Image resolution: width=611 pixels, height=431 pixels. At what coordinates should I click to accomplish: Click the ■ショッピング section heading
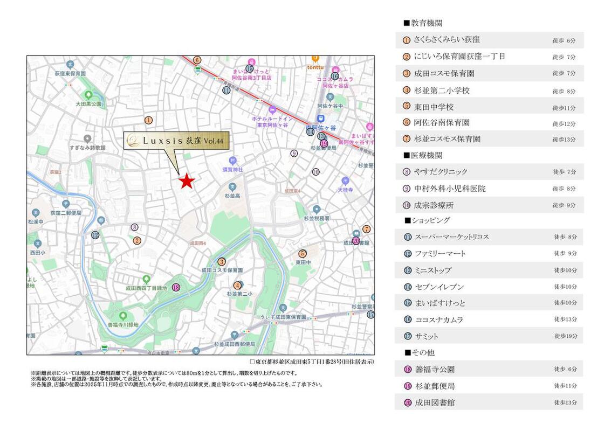pos(427,220)
